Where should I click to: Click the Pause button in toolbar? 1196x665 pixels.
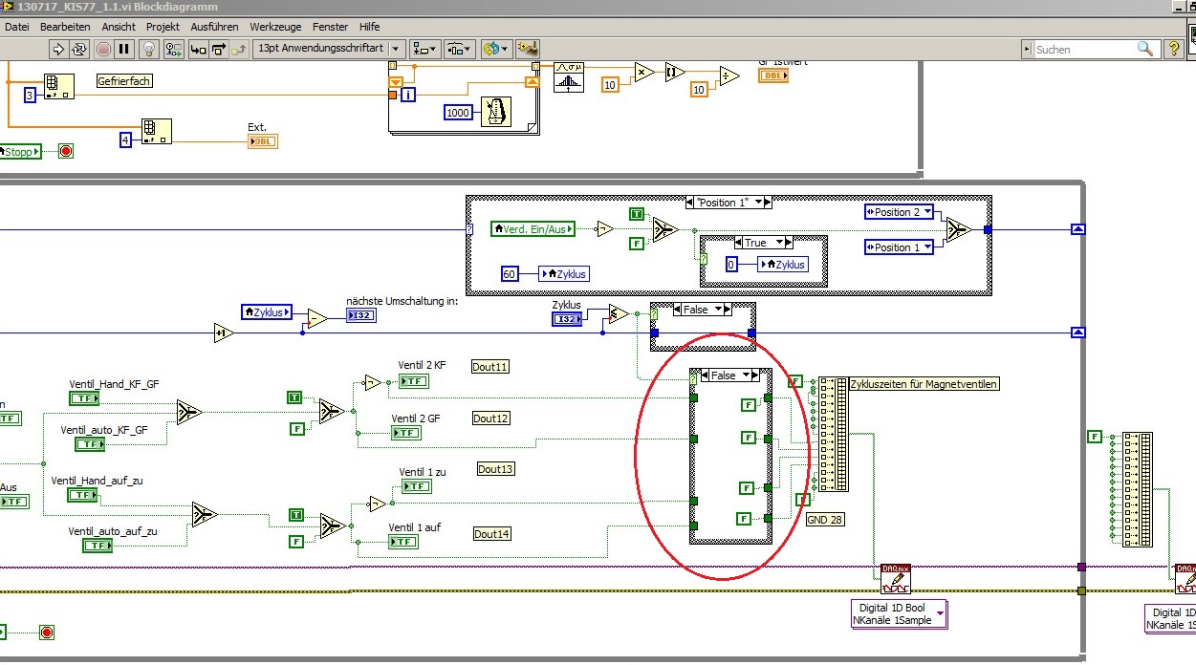point(124,49)
